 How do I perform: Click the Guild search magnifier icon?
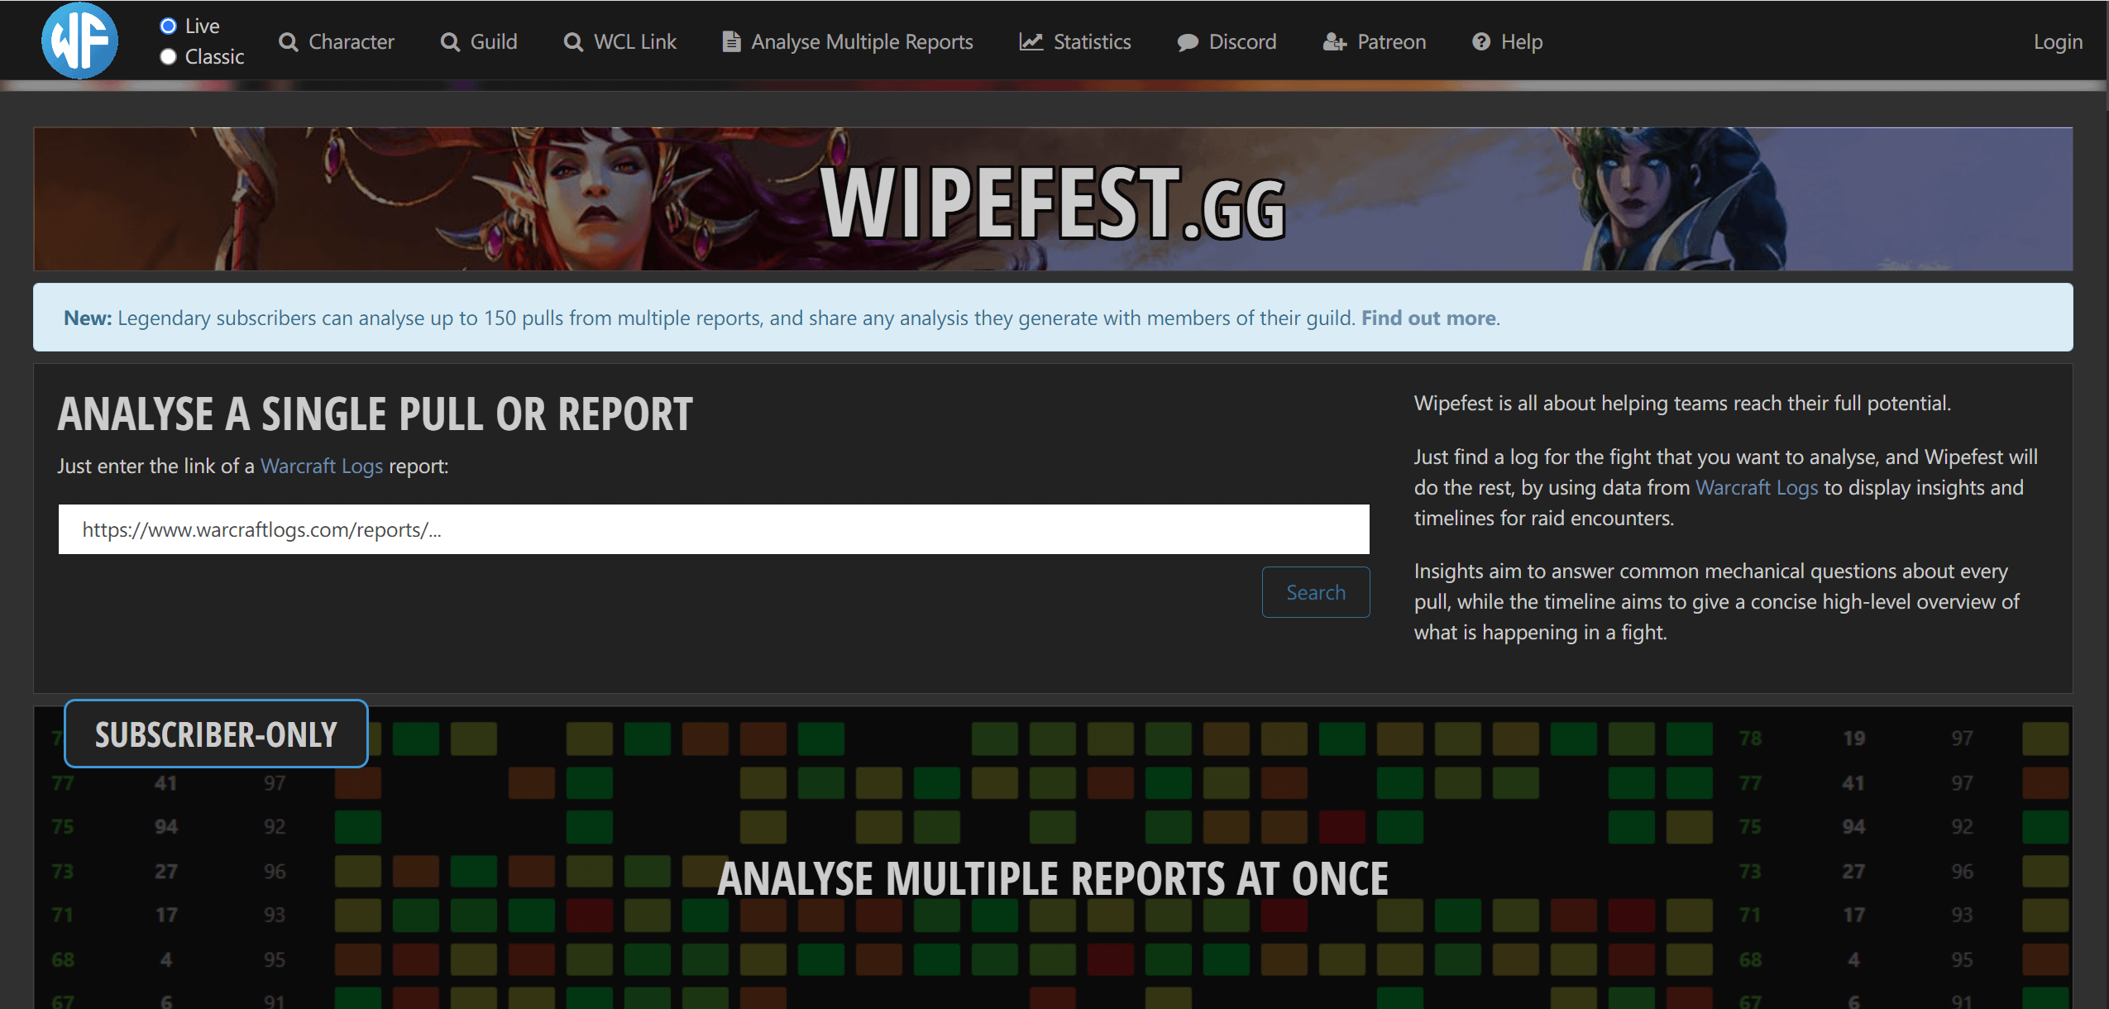point(450,42)
